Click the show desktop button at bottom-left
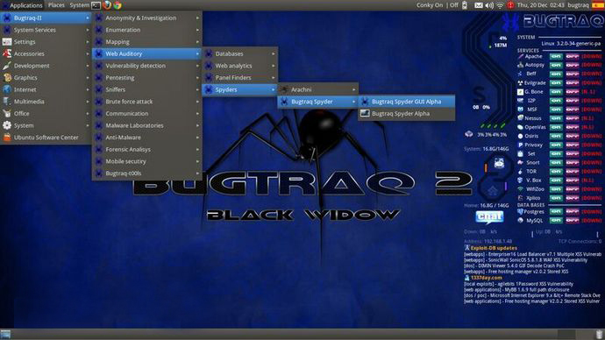 tap(5, 334)
